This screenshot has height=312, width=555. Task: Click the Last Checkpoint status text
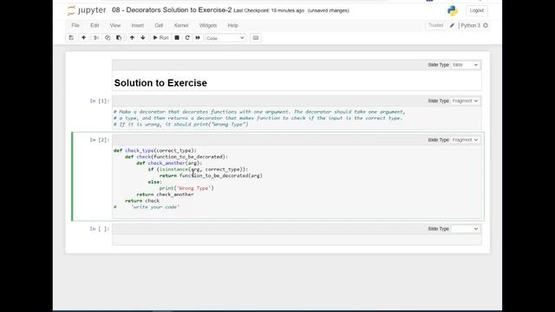pos(269,10)
